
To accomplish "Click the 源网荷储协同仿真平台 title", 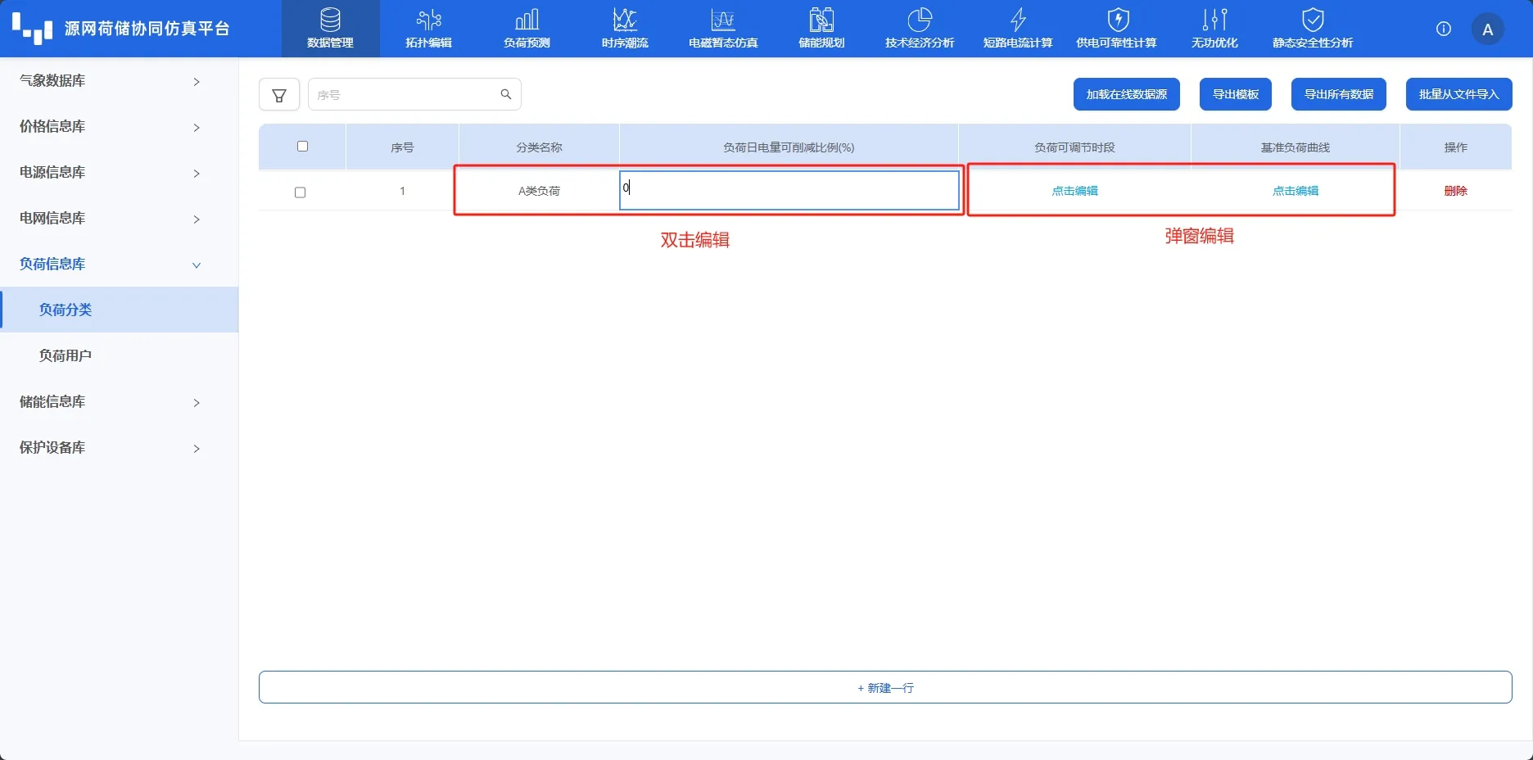I will [x=147, y=29].
